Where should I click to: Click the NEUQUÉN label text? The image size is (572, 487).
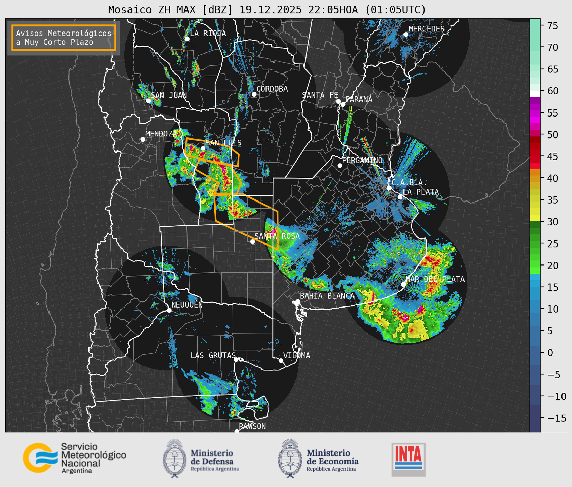[187, 304]
